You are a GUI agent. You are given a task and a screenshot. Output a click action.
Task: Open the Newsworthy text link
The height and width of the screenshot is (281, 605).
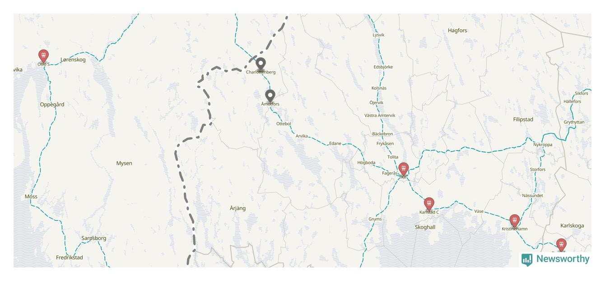563,259
